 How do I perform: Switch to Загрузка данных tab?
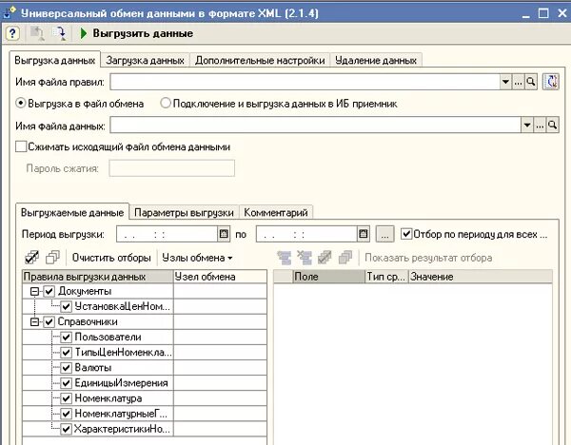point(145,60)
